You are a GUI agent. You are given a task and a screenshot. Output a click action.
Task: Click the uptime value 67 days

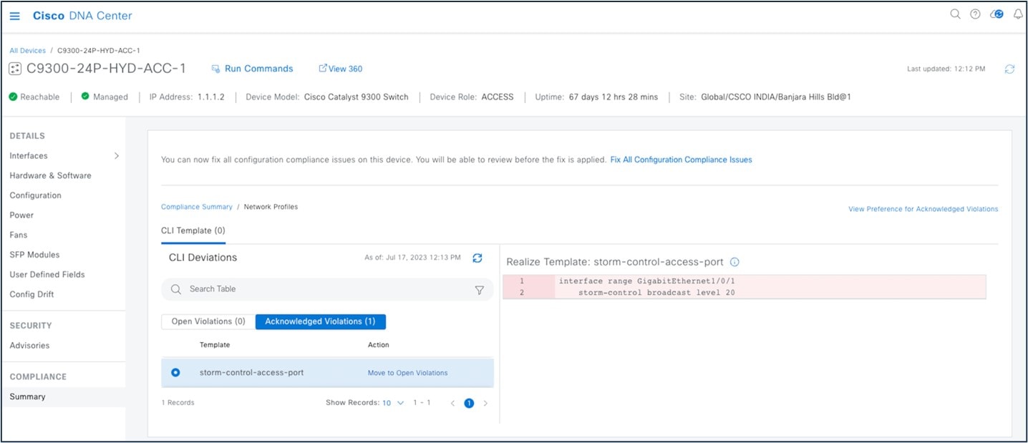pyautogui.click(x=614, y=97)
